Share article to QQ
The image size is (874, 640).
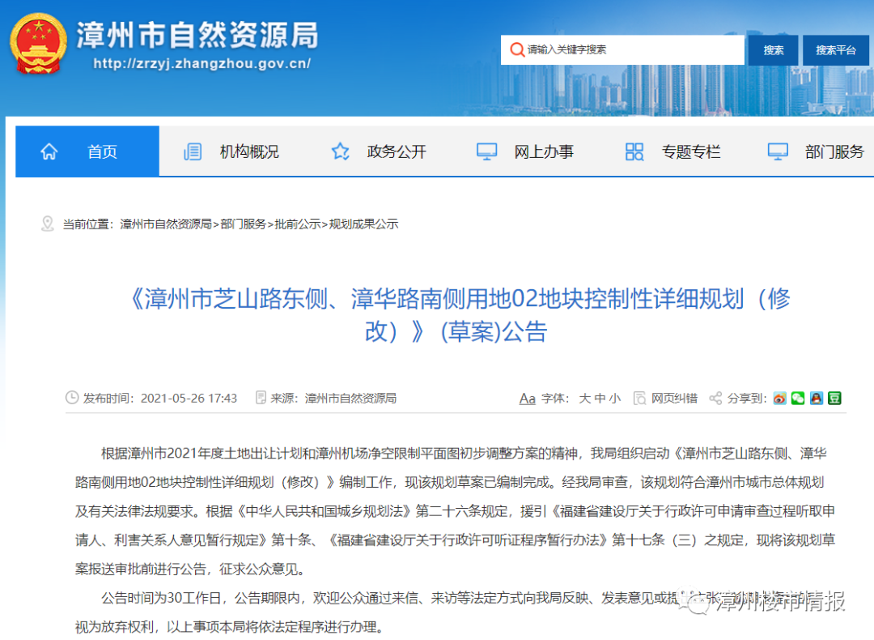pyautogui.click(x=816, y=399)
